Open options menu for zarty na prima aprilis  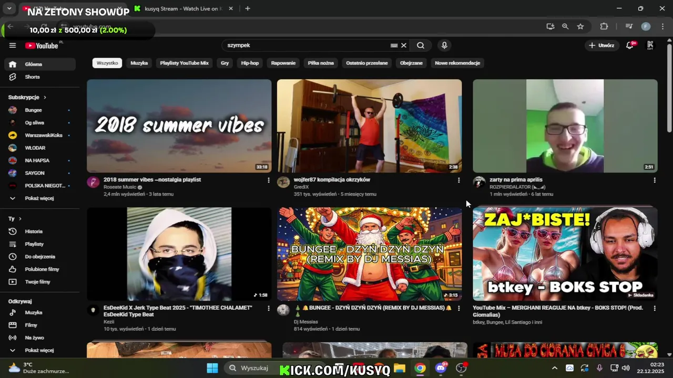tap(654, 180)
